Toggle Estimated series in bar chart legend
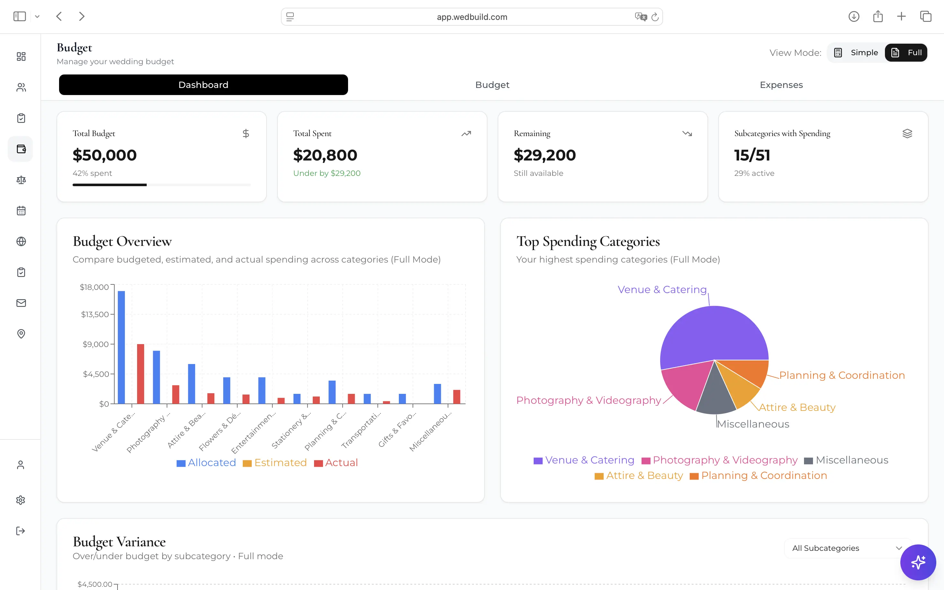944x590 pixels. (x=275, y=463)
